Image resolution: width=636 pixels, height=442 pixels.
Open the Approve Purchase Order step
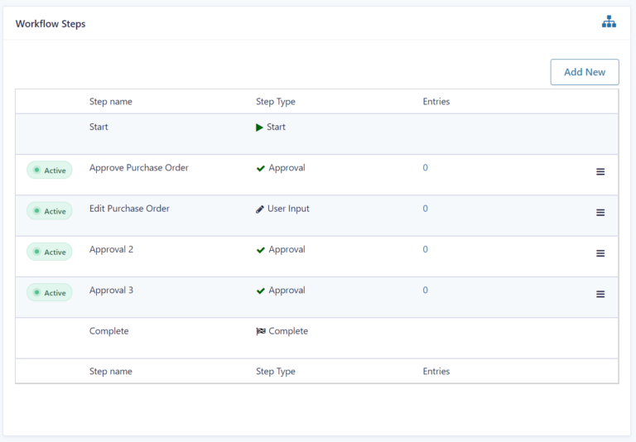click(138, 168)
